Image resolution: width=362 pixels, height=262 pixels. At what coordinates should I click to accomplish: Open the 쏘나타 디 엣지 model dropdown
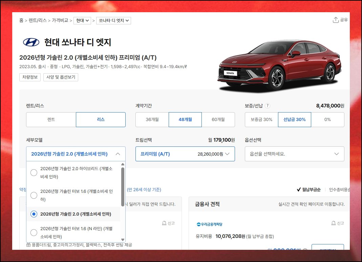pos(113,21)
